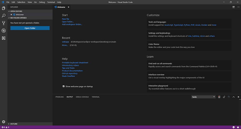Click the VS Code logo in title bar
This screenshot has height=129, width=241.
(3, 2)
